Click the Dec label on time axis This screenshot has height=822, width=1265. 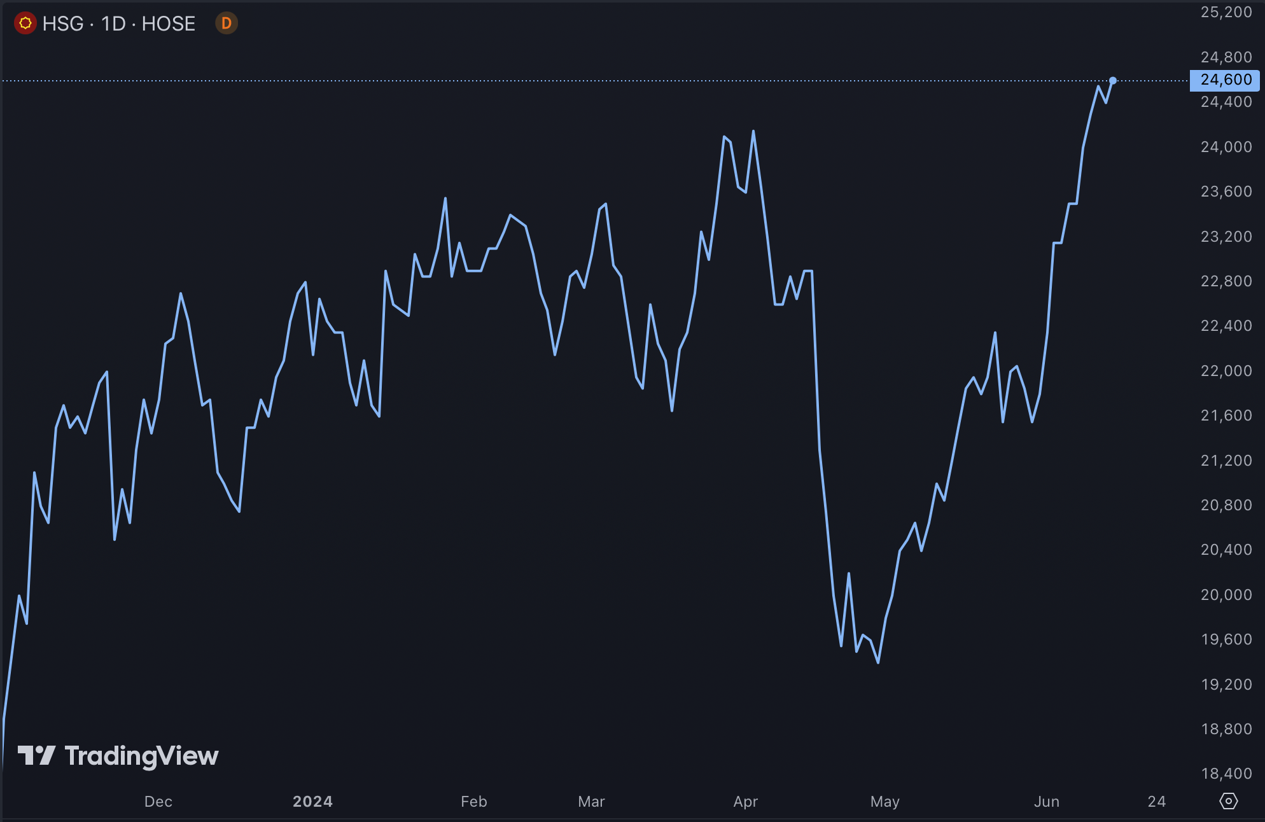(158, 802)
